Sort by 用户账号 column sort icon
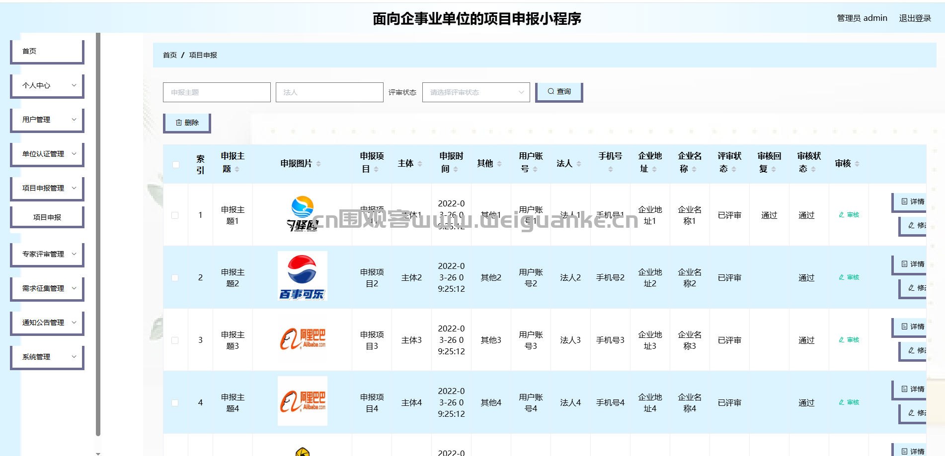Viewport: 945px width, 456px height. [x=535, y=169]
